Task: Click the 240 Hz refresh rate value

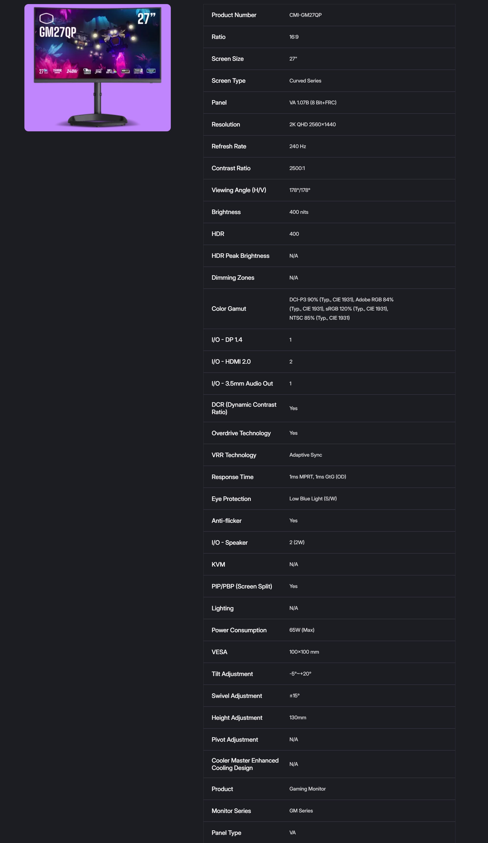Action: [x=298, y=146]
